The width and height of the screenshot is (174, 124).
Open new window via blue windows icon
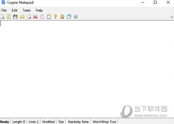click(x=69, y=17)
